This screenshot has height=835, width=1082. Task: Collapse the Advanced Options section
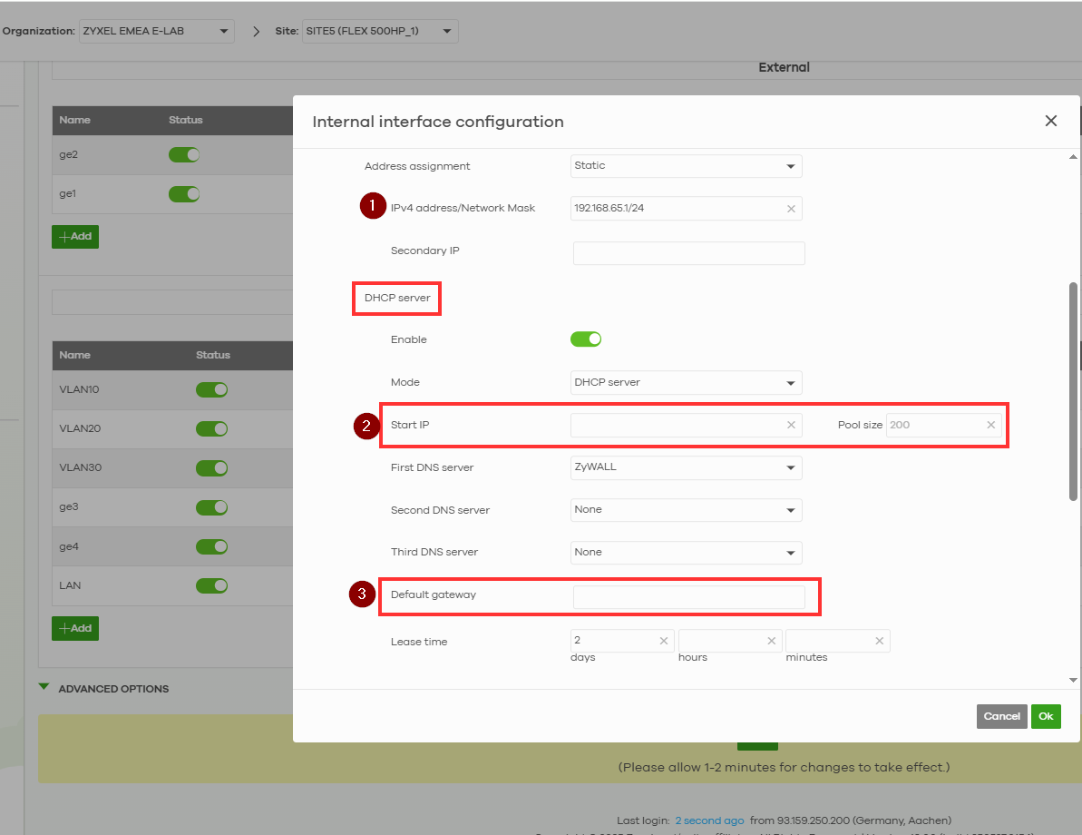(44, 688)
